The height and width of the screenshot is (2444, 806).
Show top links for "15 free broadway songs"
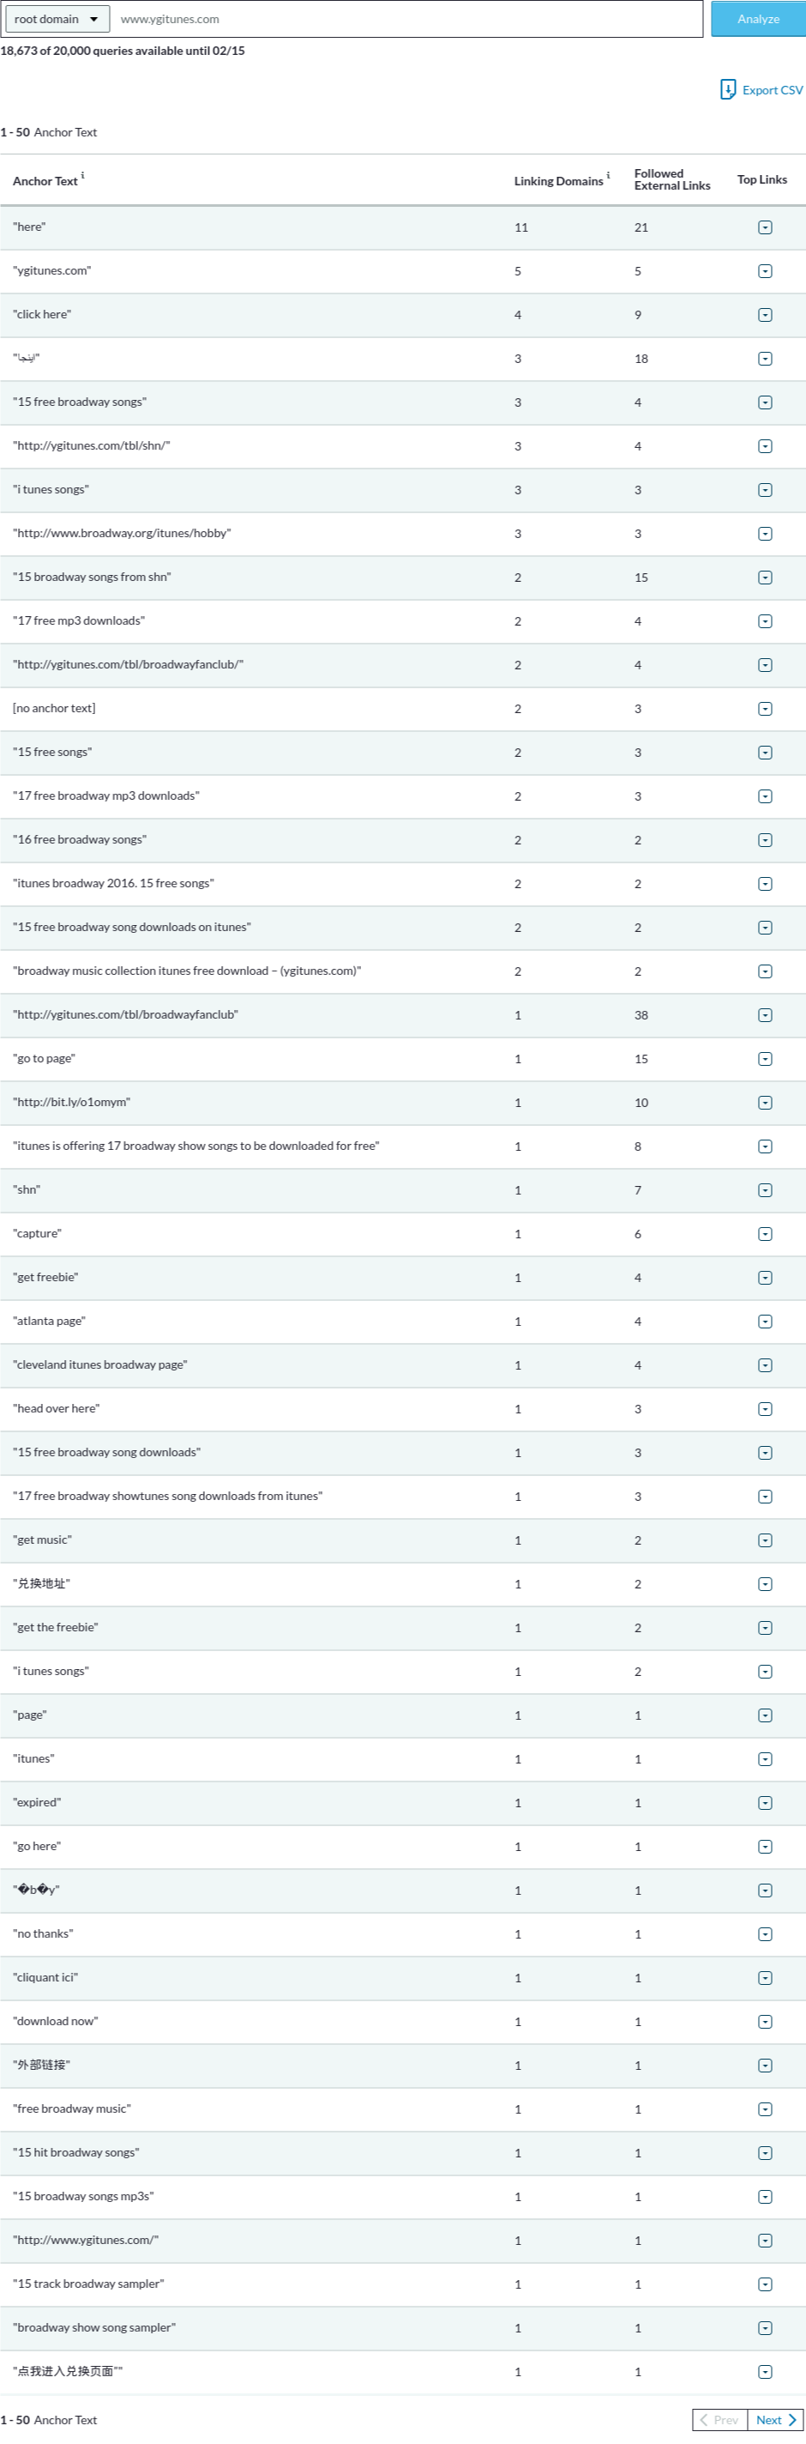(x=764, y=402)
